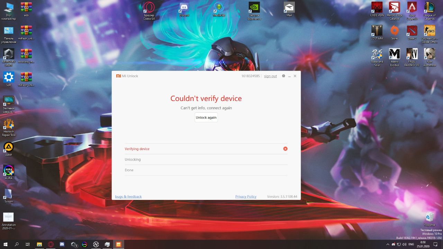Minimize the Mi Unlock window

click(x=289, y=76)
